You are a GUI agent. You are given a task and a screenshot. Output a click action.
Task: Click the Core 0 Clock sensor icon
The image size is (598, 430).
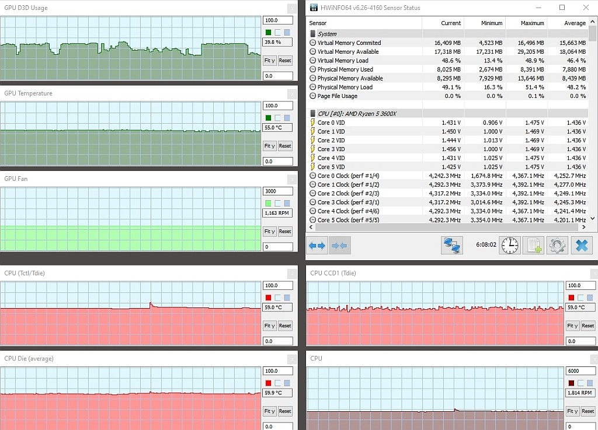click(x=313, y=176)
